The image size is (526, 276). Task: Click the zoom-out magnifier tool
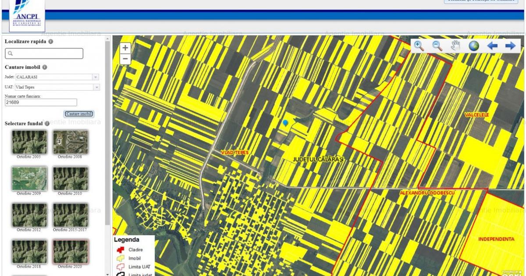[x=437, y=46]
